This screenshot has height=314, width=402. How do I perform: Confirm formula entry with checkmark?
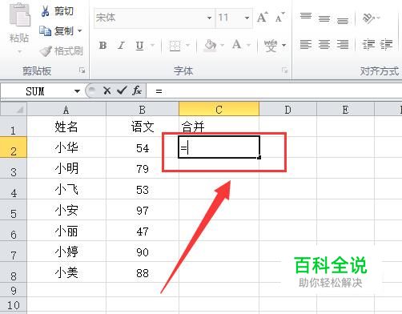pyautogui.click(x=122, y=91)
